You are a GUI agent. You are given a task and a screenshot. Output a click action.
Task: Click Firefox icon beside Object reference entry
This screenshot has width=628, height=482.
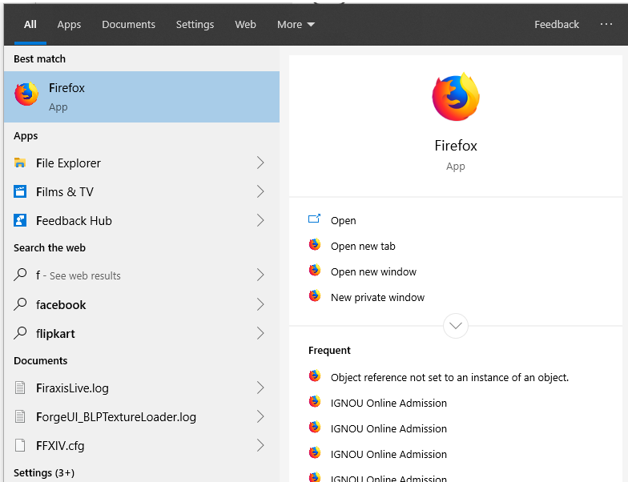click(x=315, y=376)
